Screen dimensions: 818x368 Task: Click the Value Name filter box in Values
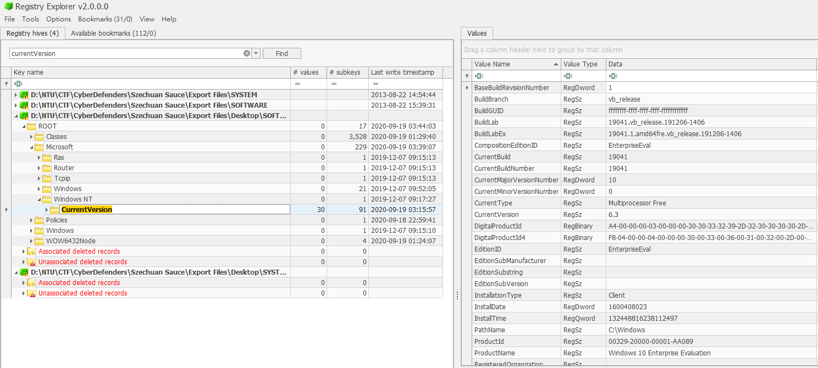click(516, 76)
